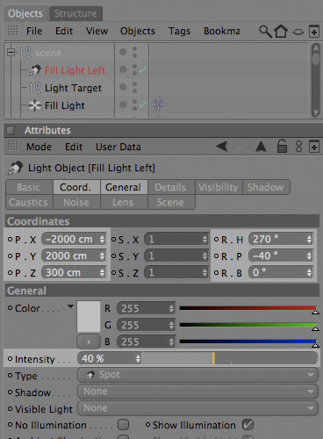Image resolution: width=323 pixels, height=439 pixels.
Task: Click the small arrow button under color swatch
Action: 89,342
